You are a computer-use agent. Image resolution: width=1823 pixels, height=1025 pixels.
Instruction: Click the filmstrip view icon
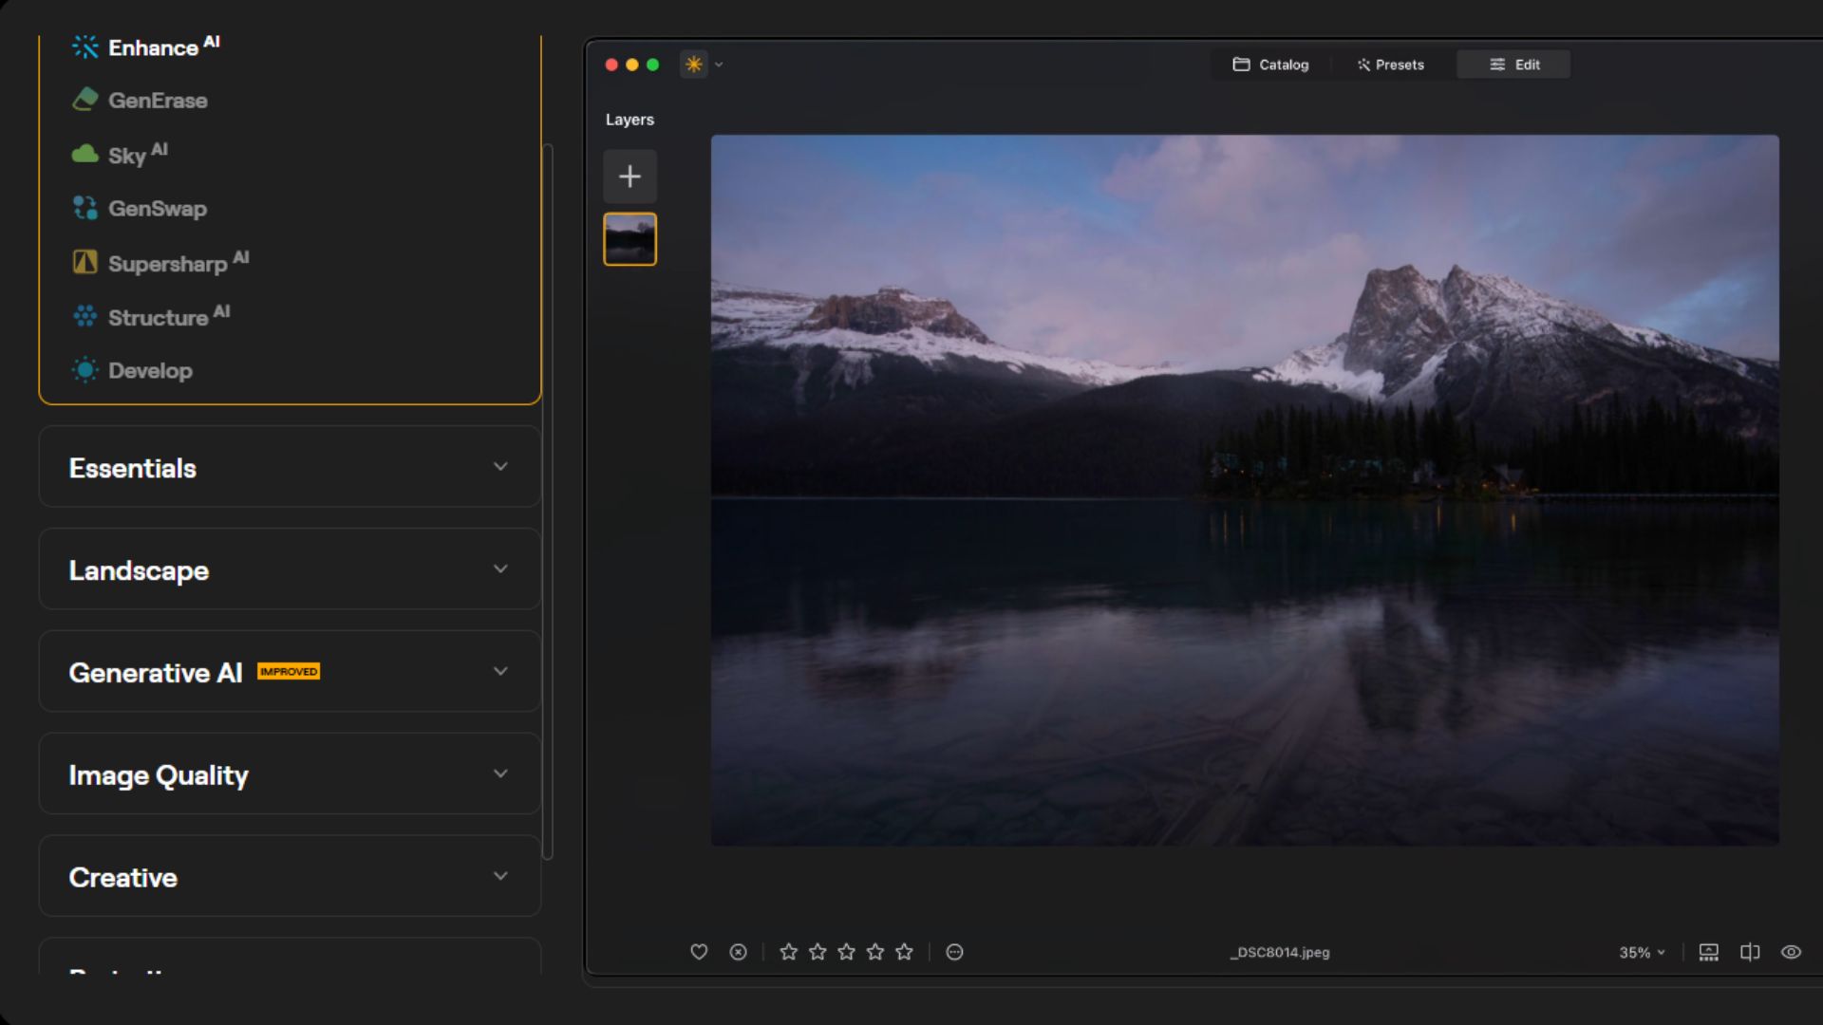coord(1709,952)
